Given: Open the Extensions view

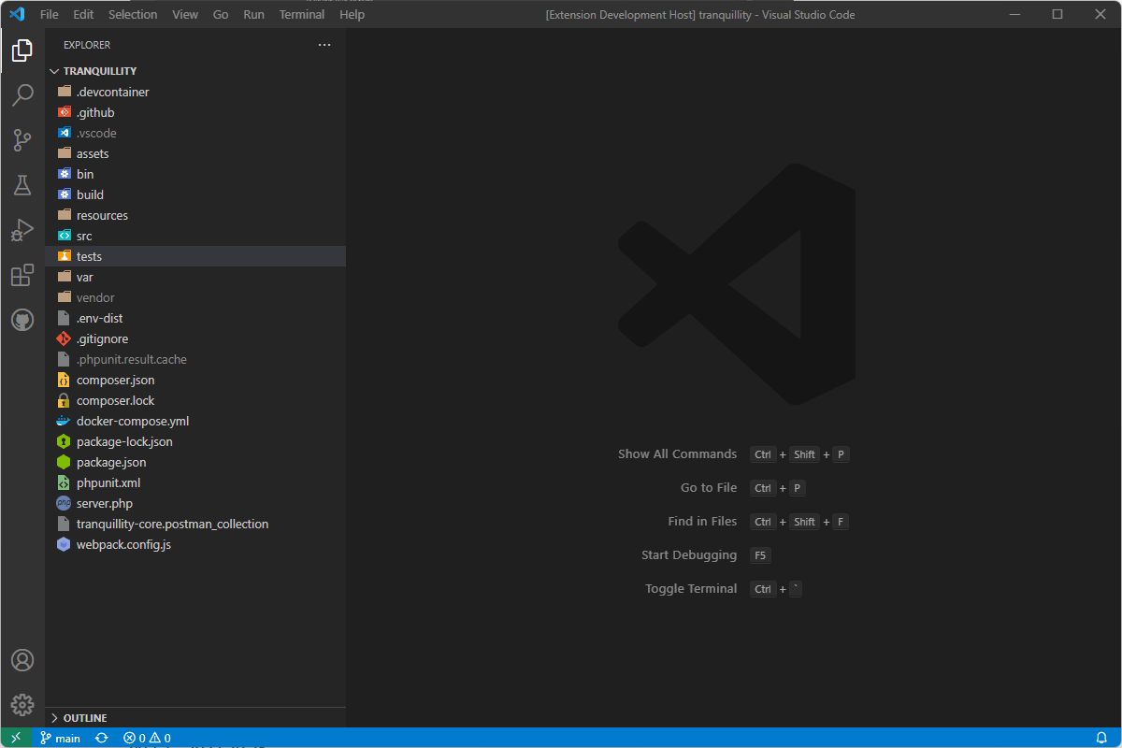Looking at the screenshot, I should click(22, 275).
